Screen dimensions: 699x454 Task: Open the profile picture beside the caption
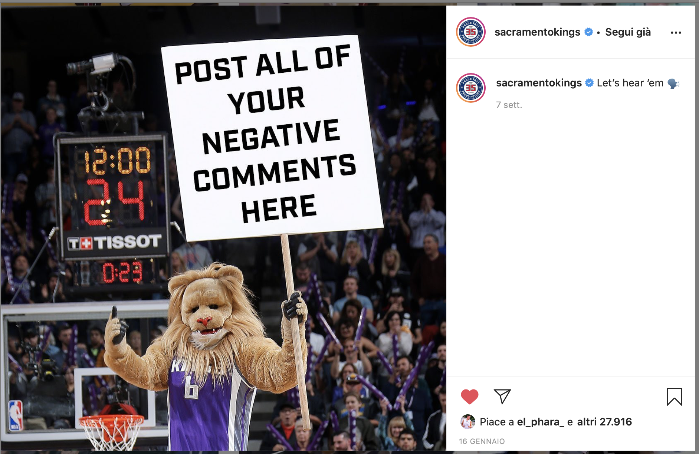[470, 88]
